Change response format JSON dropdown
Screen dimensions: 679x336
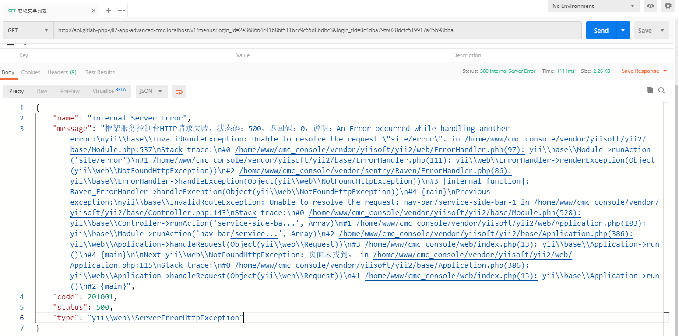[x=151, y=91]
